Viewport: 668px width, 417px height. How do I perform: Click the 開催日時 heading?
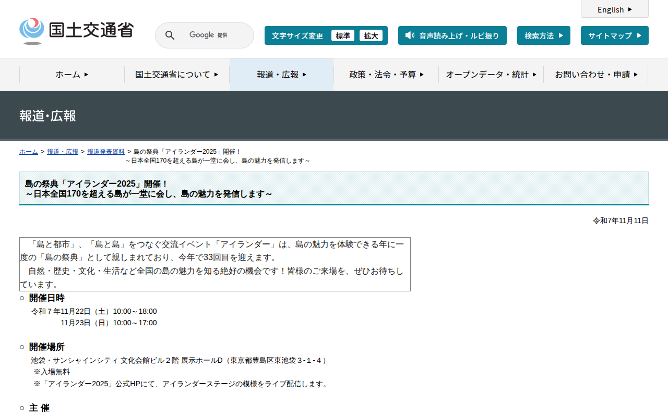click(47, 298)
